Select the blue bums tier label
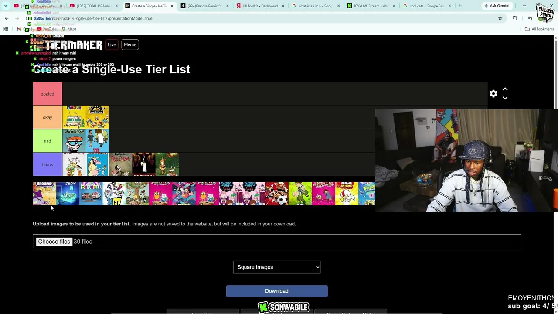Image resolution: width=558 pixels, height=314 pixels. (48, 164)
